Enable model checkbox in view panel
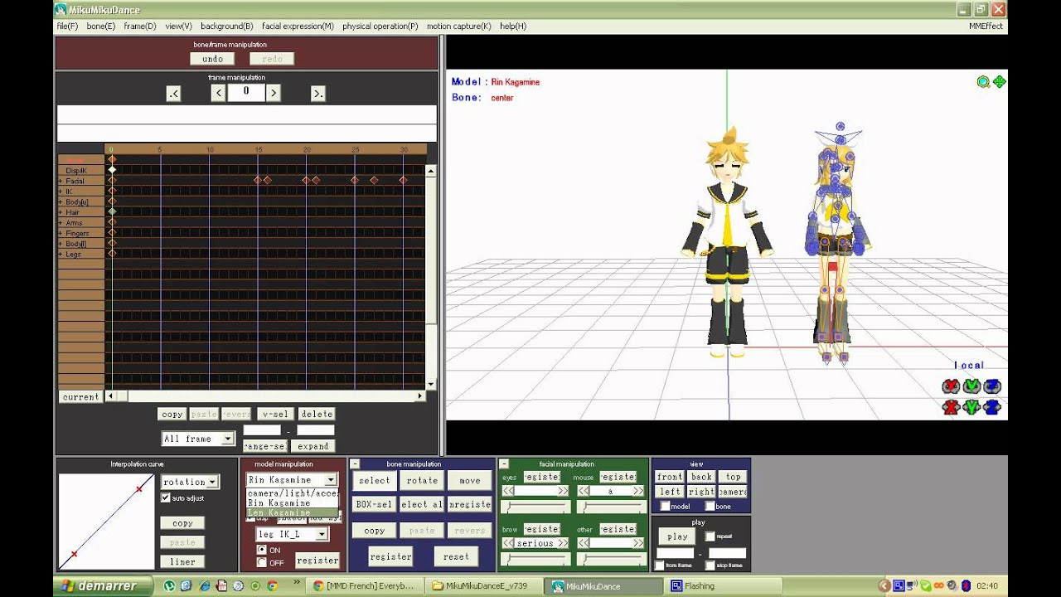Screen dimensions: 1061x597 point(665,506)
